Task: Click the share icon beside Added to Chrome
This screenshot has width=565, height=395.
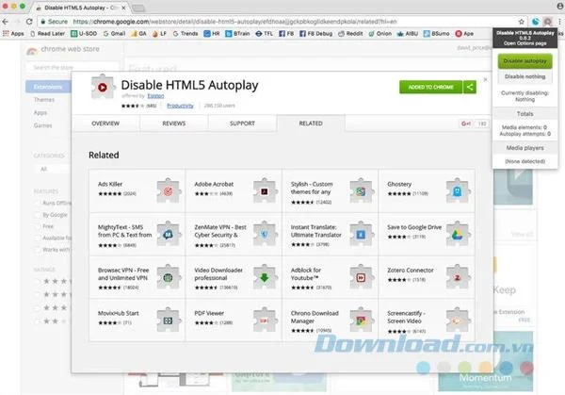Action: click(x=470, y=87)
